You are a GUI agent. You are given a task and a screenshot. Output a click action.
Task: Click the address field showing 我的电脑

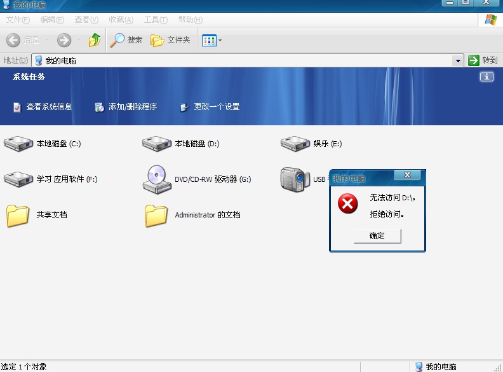247,60
